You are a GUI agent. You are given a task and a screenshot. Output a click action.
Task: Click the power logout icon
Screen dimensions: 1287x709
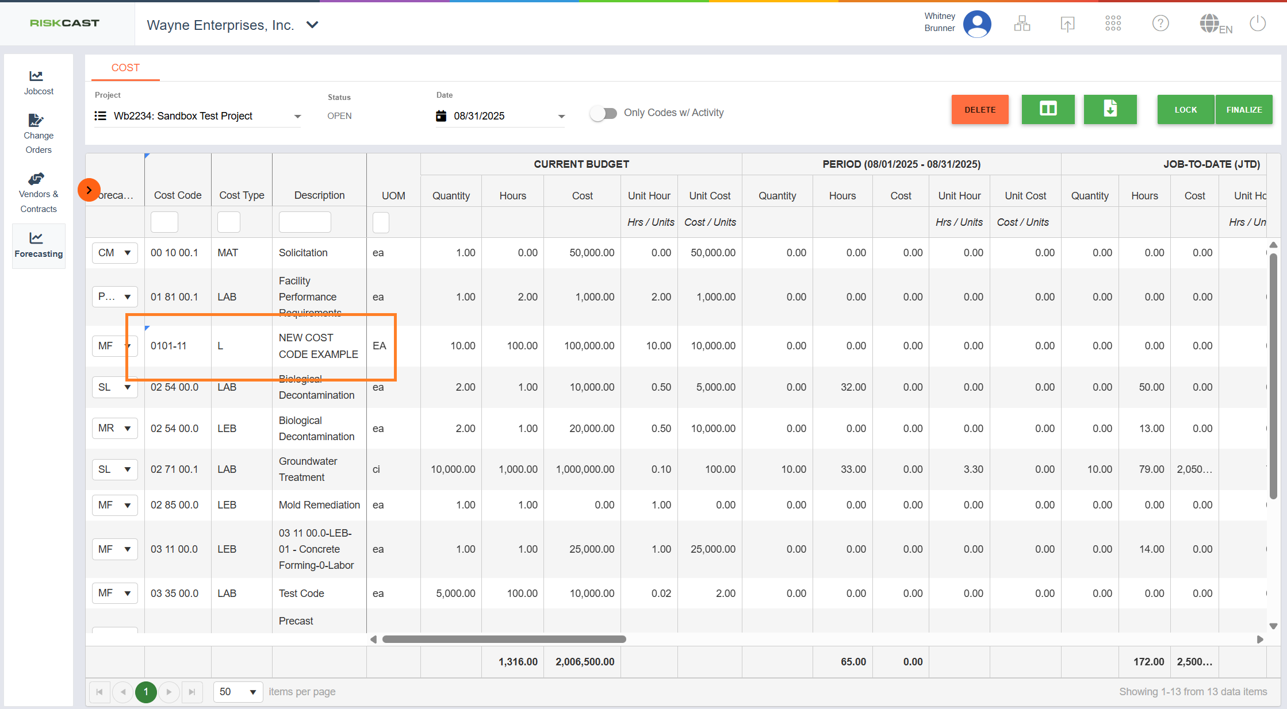click(1258, 24)
